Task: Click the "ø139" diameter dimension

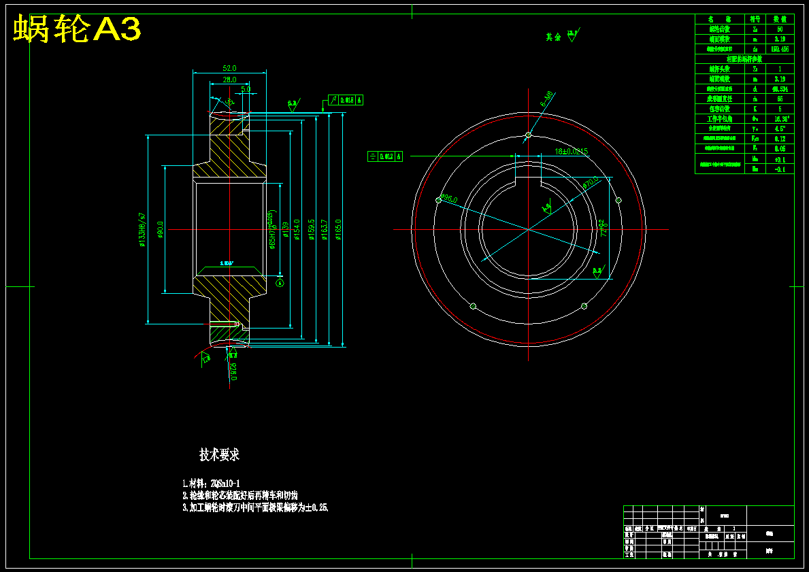Action: 285,231
